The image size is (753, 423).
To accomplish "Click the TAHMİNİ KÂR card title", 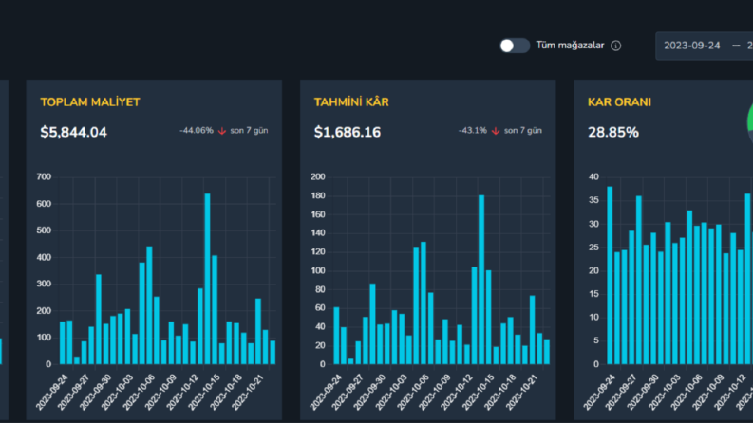I will 351,102.
